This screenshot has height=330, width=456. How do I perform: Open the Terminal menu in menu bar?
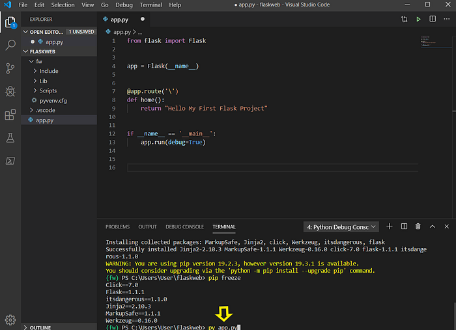[150, 5]
